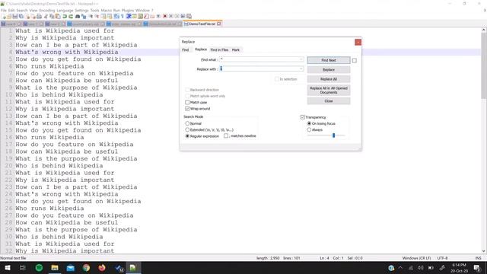Click the Find binoculars toolbar icon
Viewport: 487px width, 274px height.
pos(78,16)
